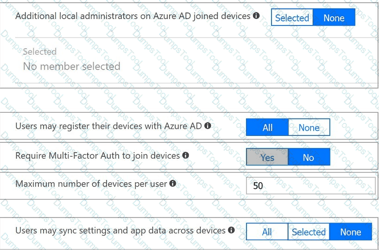This screenshot has width=379, height=250.
Task: Click info icon beside Users may sync settings
Action: [231, 230]
